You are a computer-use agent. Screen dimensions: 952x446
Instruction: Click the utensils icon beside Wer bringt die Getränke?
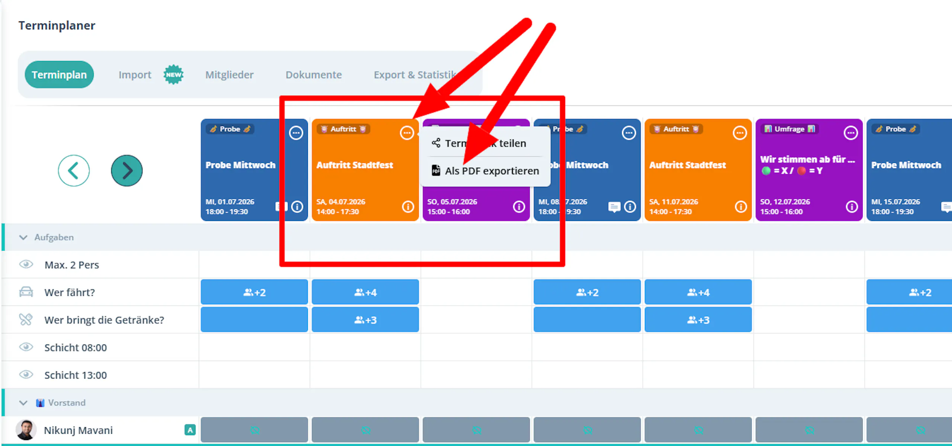click(26, 320)
